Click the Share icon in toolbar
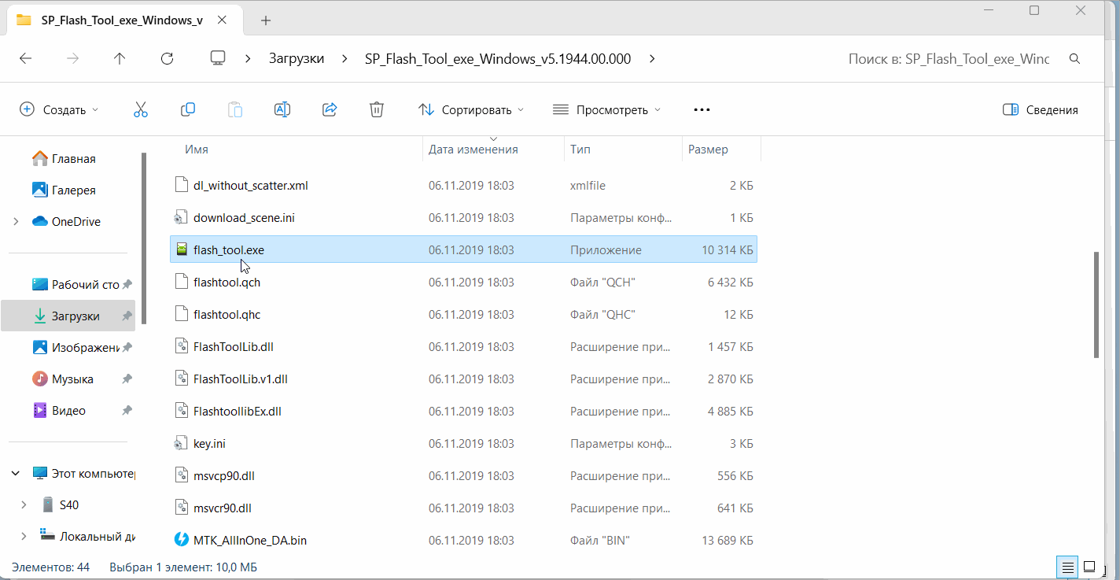This screenshot has height=580, width=1120. tap(330, 110)
